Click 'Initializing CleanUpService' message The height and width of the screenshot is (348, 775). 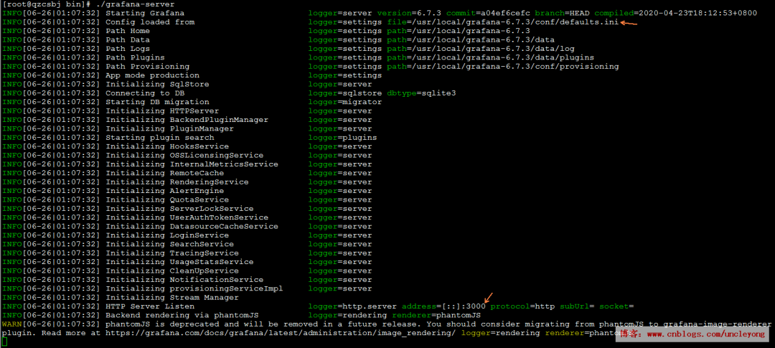click(172, 271)
